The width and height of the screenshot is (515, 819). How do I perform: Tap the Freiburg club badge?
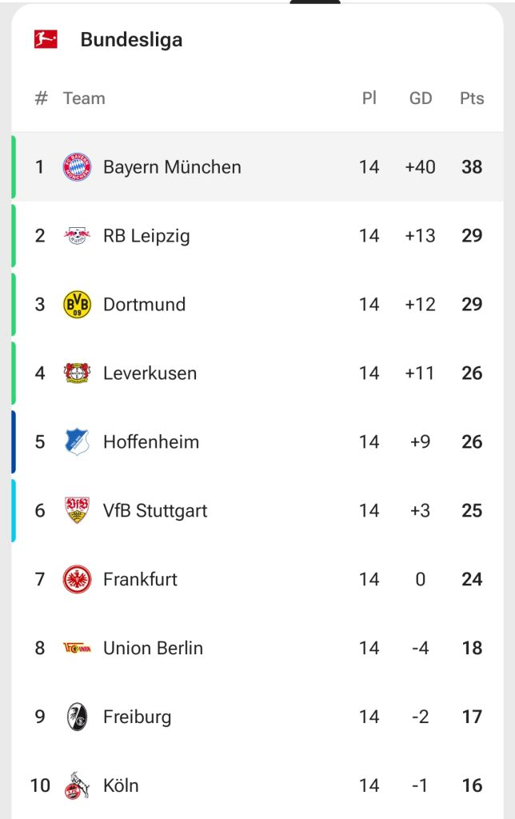77,717
